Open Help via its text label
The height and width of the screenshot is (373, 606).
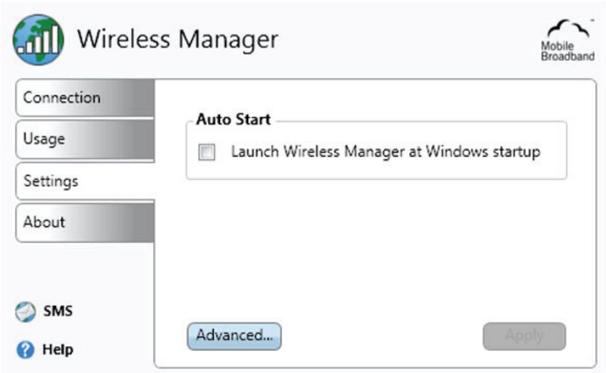pos(58,350)
